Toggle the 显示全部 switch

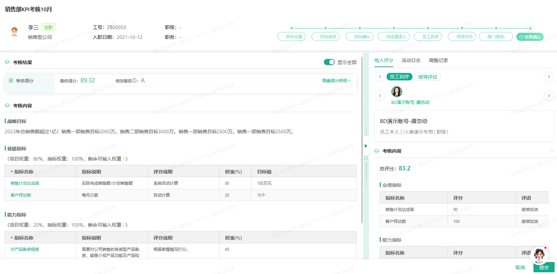click(329, 62)
